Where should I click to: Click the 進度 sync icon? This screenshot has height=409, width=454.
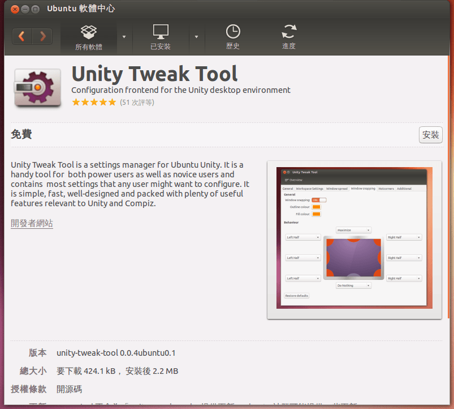(x=289, y=31)
